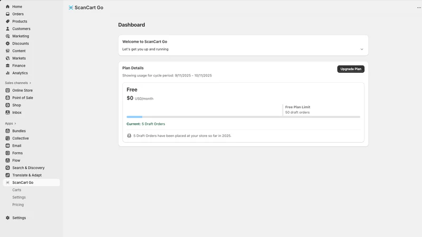
Task: Click the 'Free Plan Limit' label
Action: tap(298, 107)
